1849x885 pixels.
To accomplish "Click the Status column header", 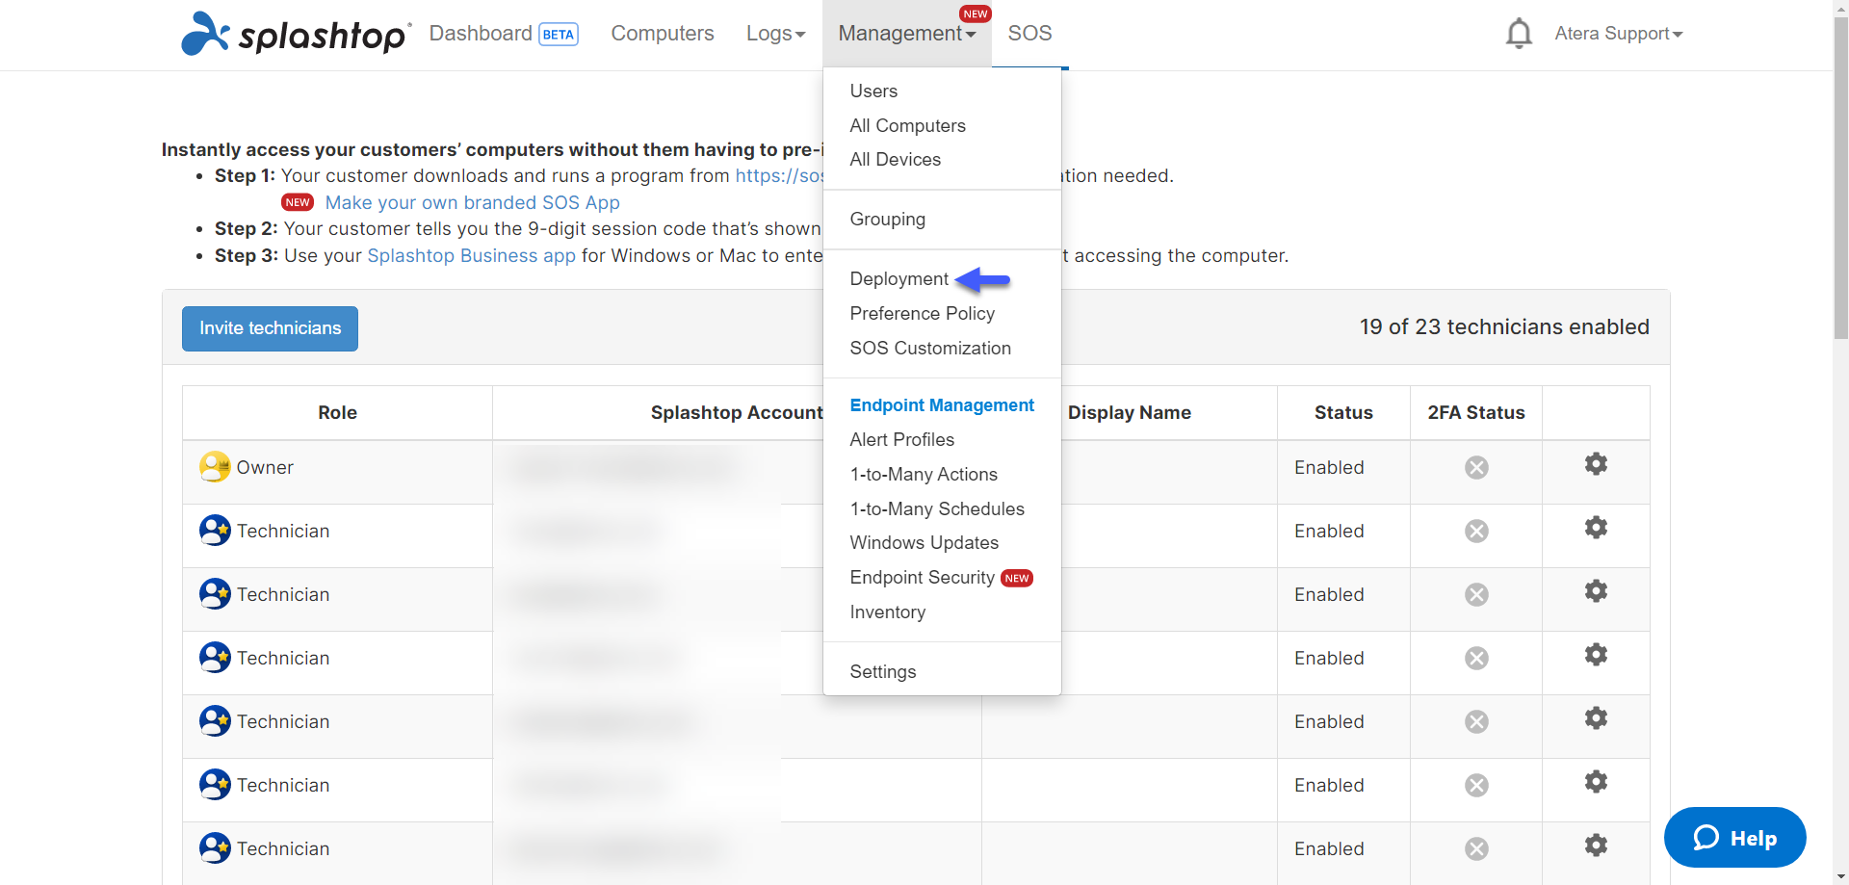I will pyautogui.click(x=1343, y=413).
